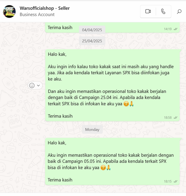Select the message about Campaign 25.04

pos(112,85)
